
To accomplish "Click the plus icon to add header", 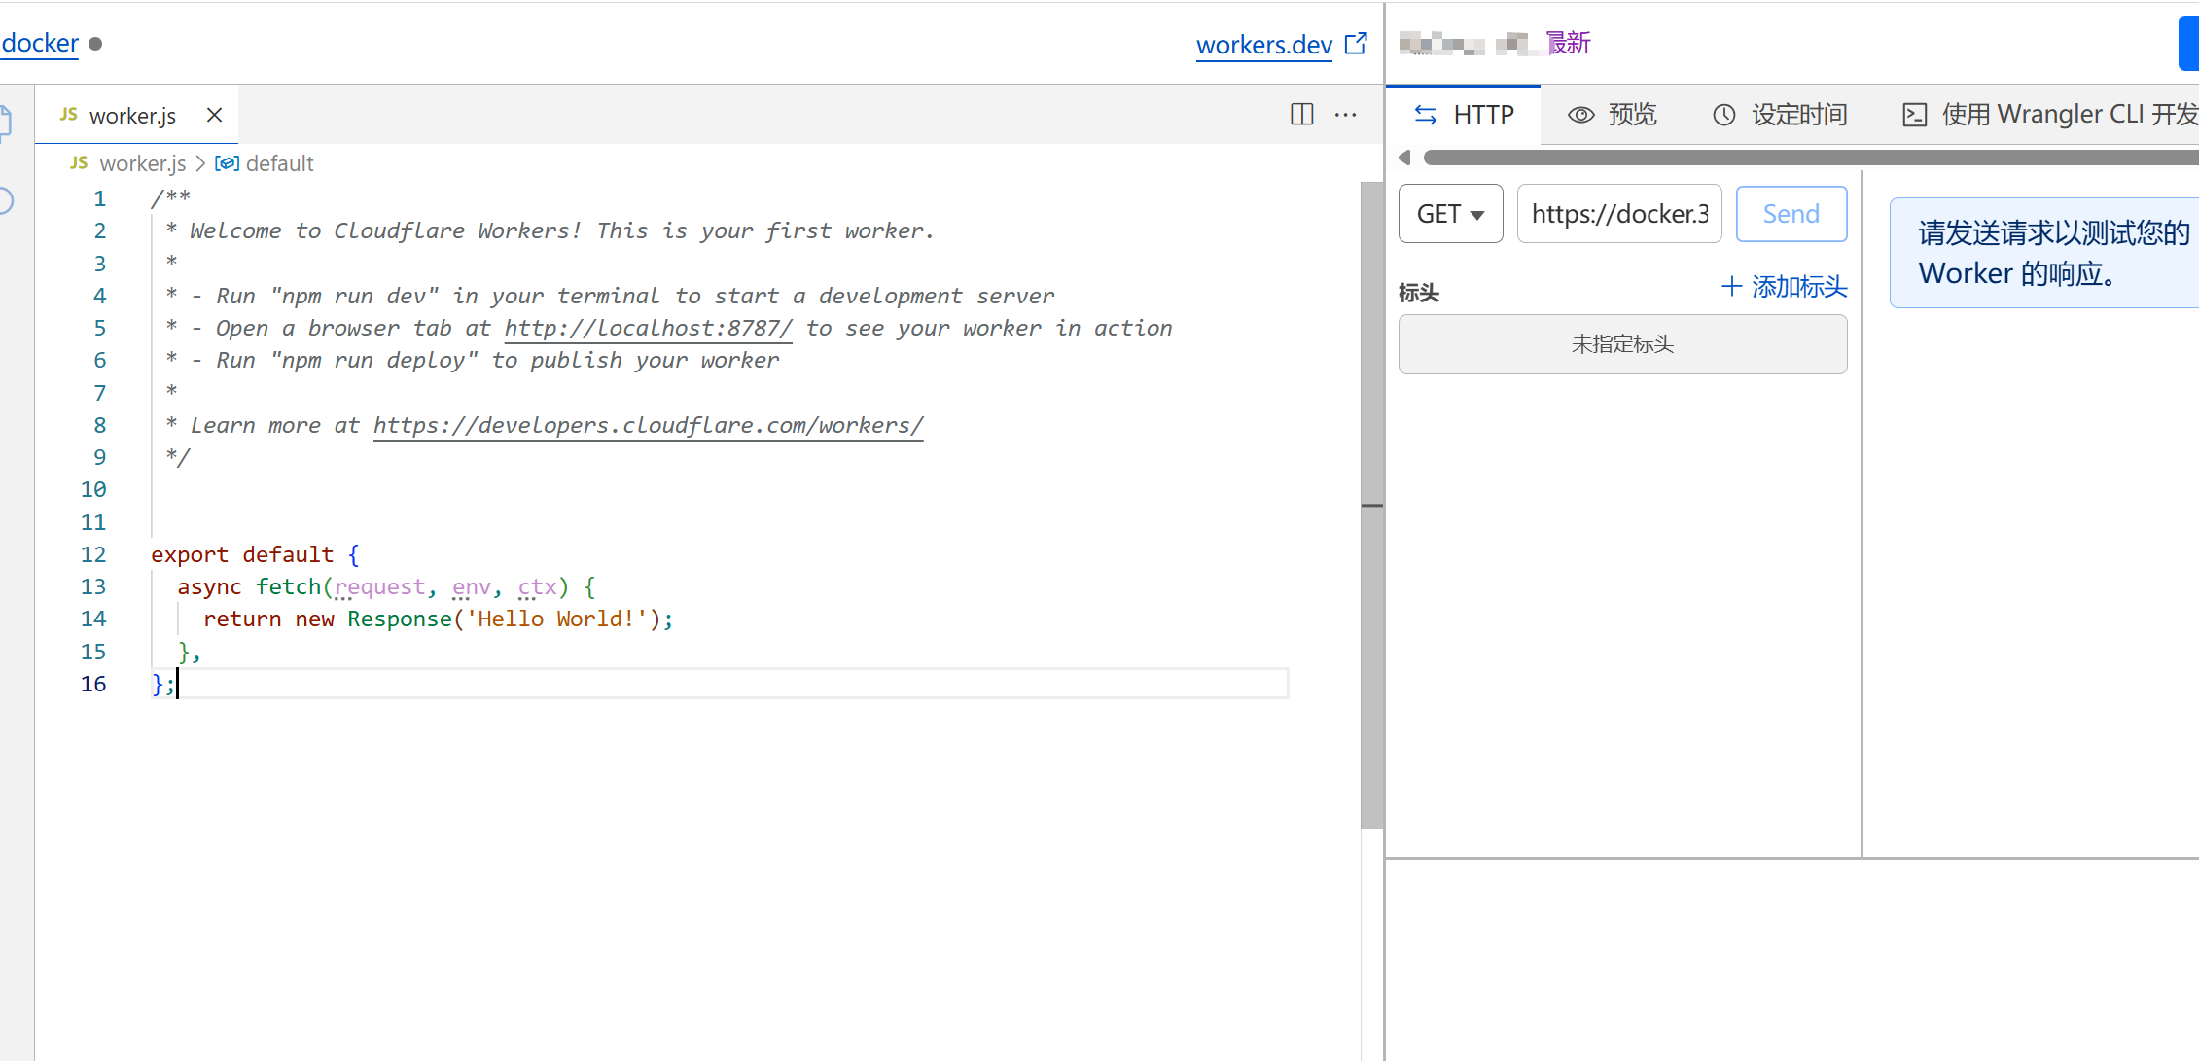I will 1731,287.
